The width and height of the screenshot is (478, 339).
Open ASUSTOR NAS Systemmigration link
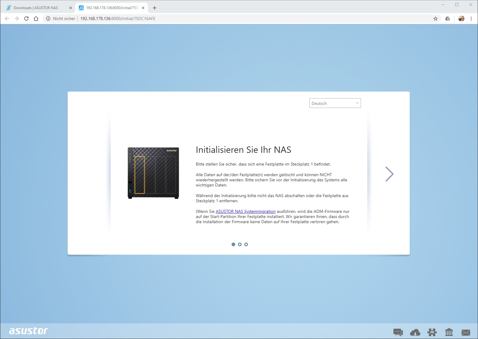[x=246, y=211]
